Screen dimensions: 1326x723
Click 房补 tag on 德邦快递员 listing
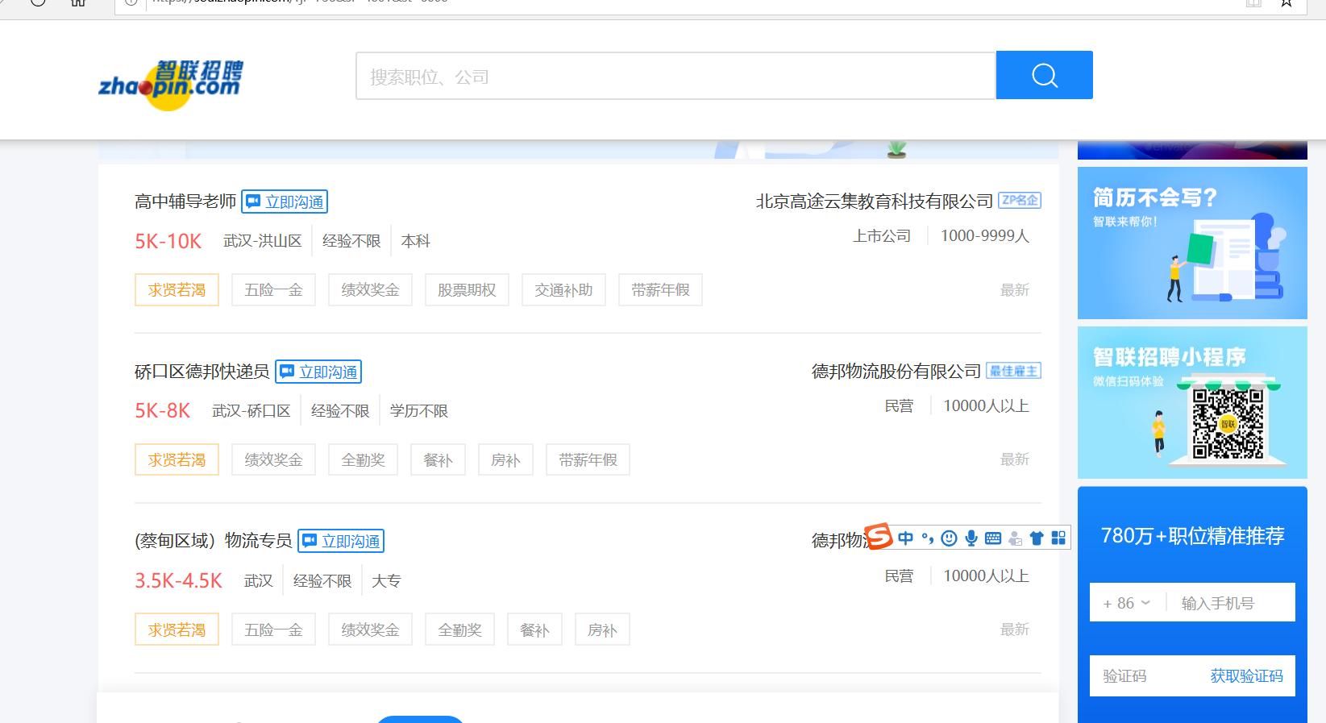(x=505, y=460)
